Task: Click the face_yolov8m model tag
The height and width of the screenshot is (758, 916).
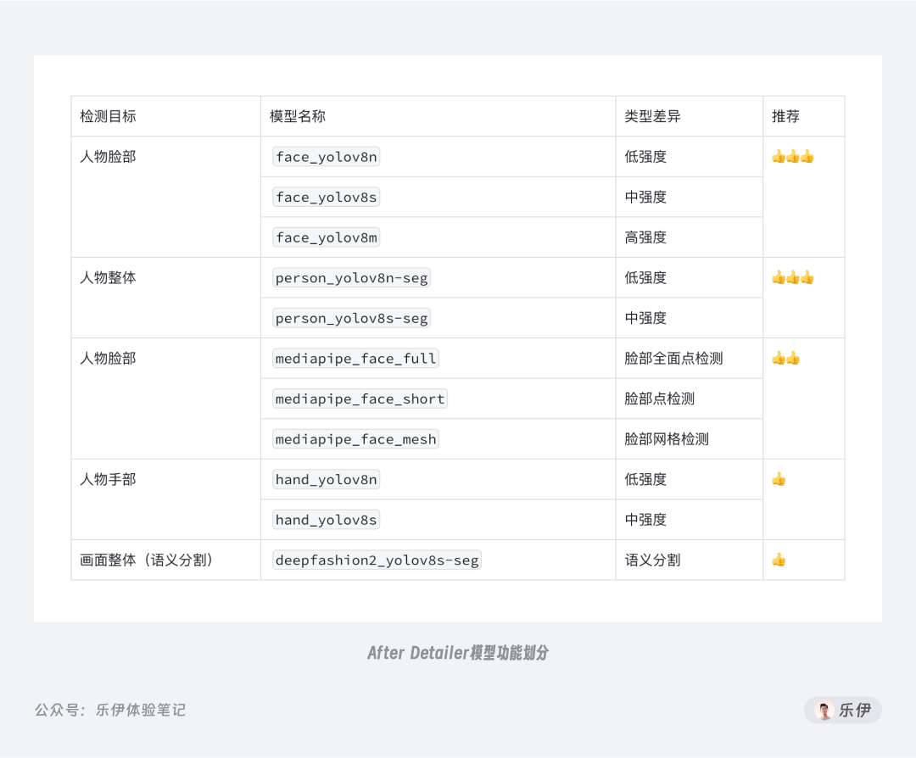Action: click(x=326, y=237)
